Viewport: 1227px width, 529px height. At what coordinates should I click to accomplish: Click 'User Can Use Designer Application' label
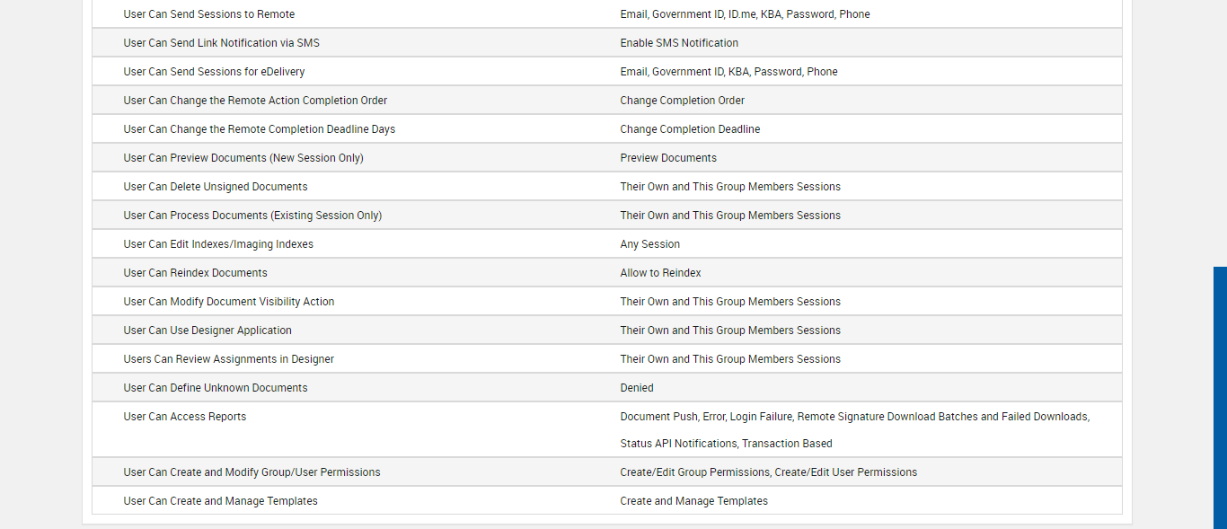pyautogui.click(x=207, y=331)
